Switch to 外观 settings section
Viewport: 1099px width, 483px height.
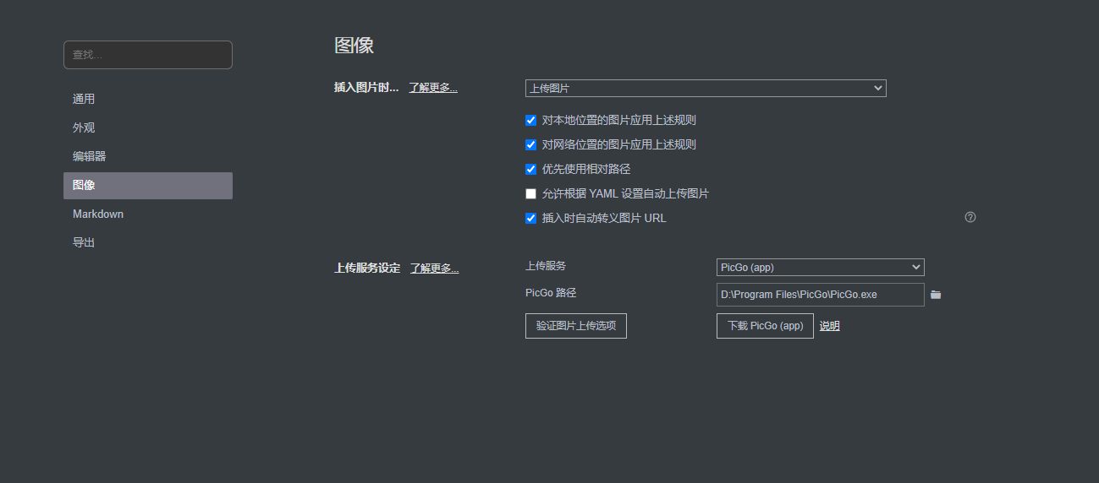[84, 128]
